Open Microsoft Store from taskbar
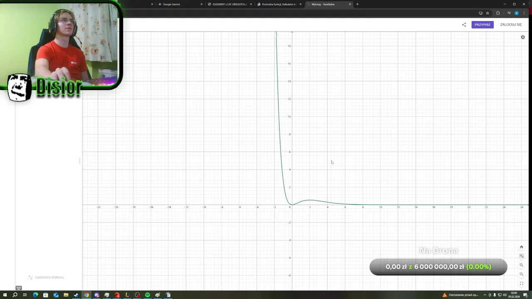The image size is (532, 299). [x=46, y=295]
